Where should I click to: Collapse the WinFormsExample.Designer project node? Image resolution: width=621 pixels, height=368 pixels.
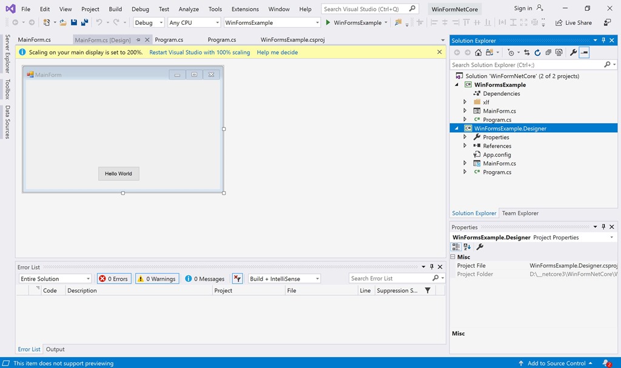(457, 129)
